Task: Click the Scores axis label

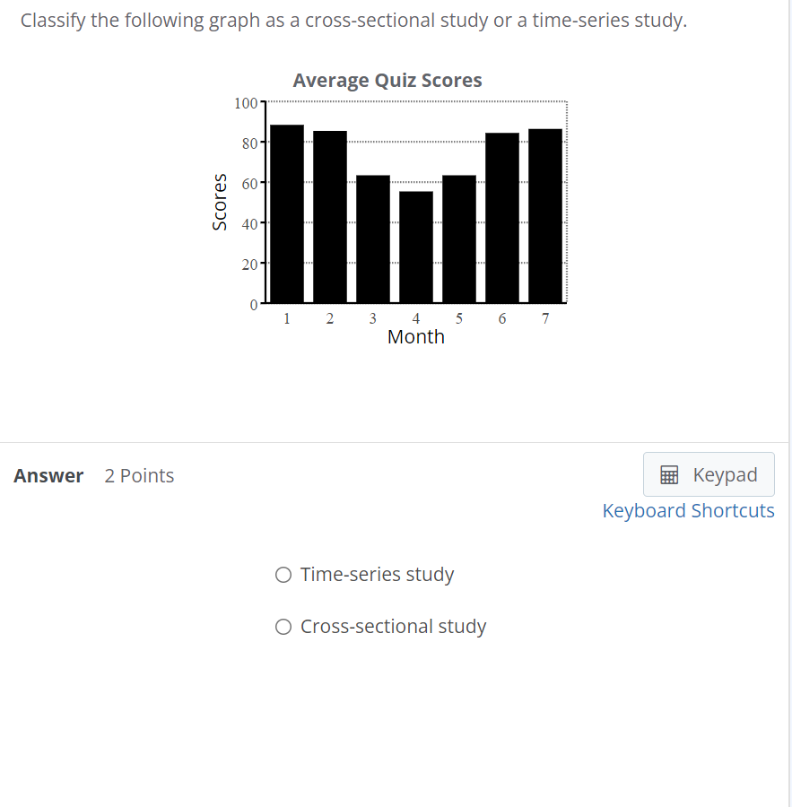Action: (218, 200)
